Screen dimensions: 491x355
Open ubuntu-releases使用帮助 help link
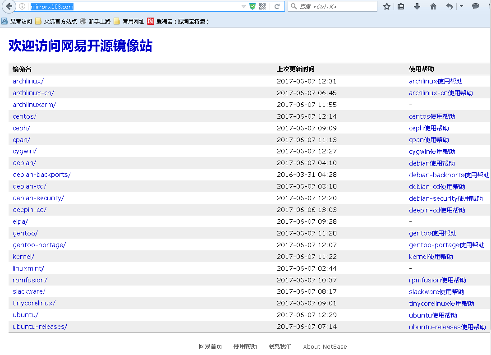point(447,327)
